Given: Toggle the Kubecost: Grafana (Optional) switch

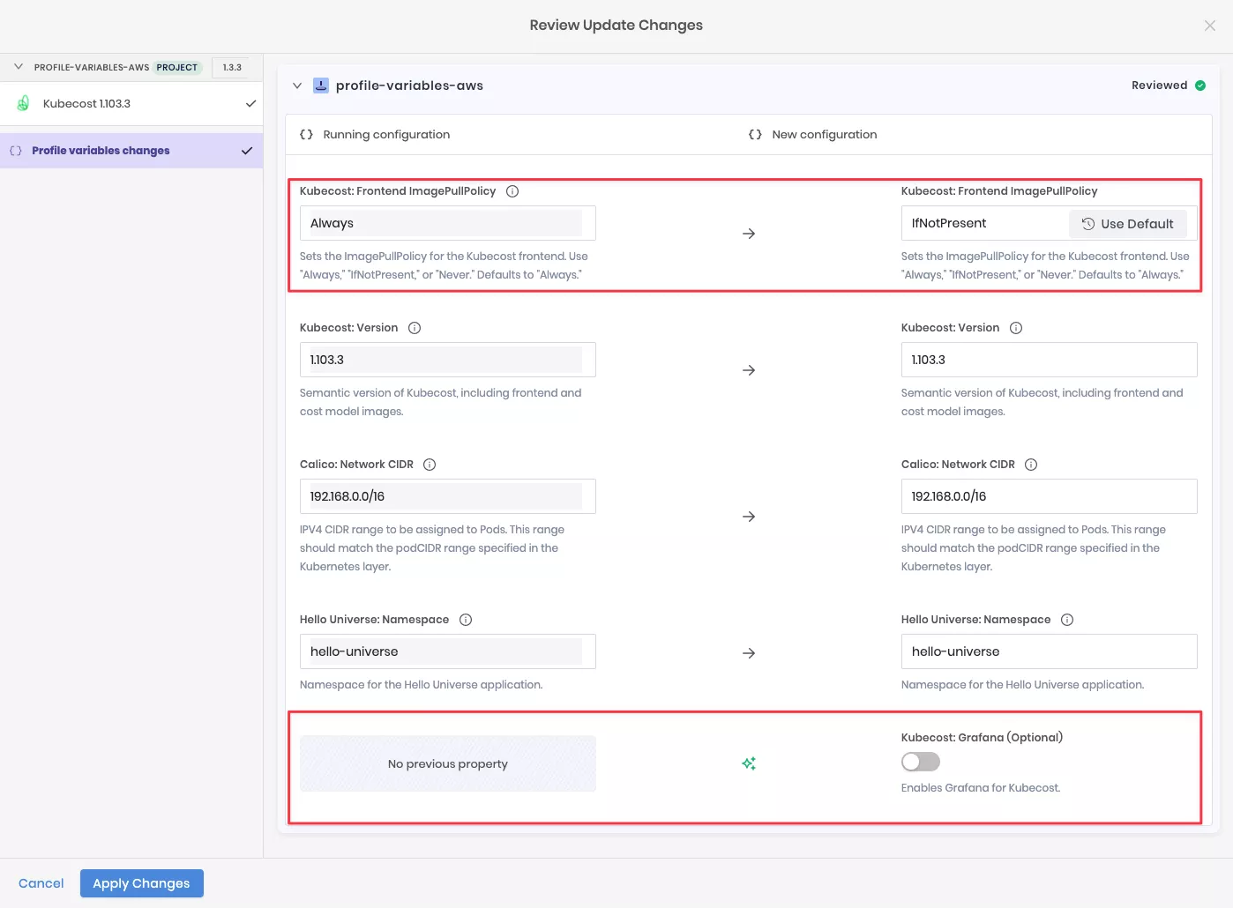Looking at the screenshot, I should [x=921, y=762].
